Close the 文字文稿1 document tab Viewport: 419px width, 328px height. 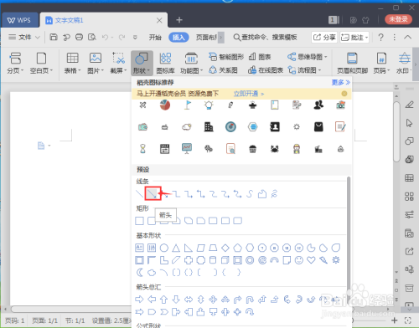pyautogui.click(x=159, y=20)
